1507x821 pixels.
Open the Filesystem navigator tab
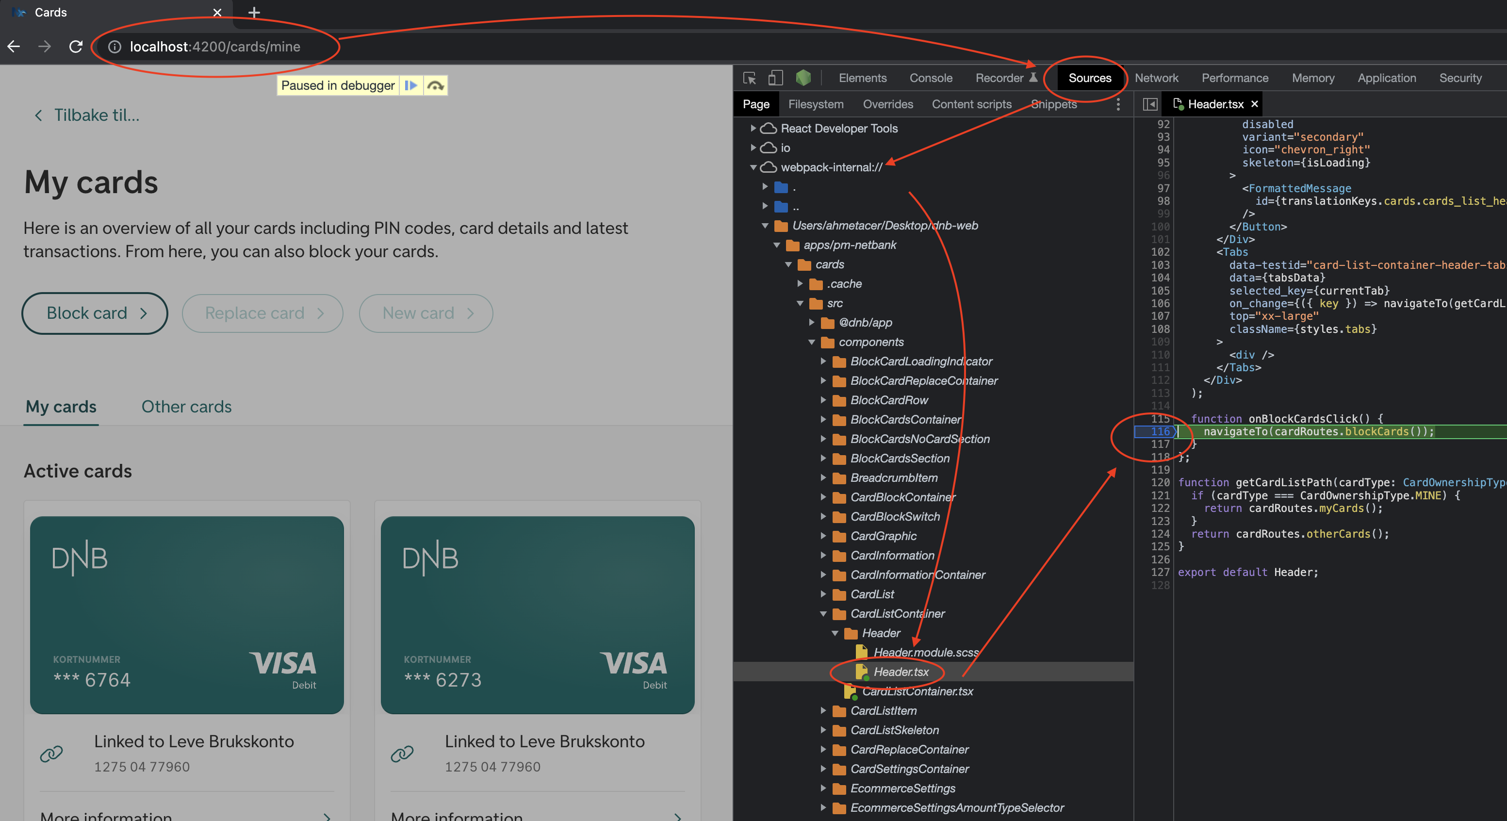pyautogui.click(x=816, y=104)
